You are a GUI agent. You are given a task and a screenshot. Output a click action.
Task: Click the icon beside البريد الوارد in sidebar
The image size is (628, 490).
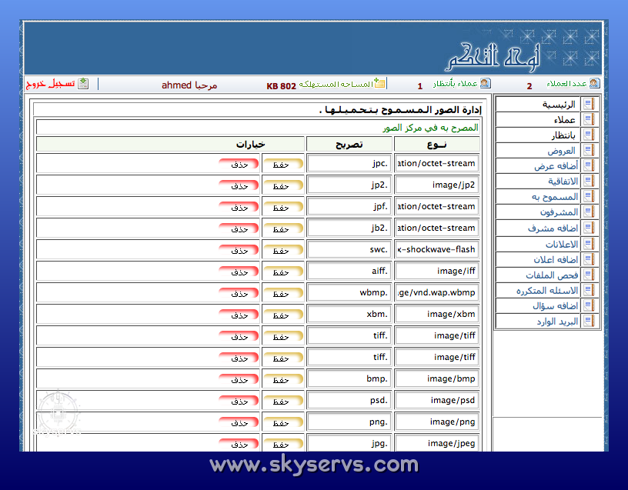pyautogui.click(x=589, y=322)
